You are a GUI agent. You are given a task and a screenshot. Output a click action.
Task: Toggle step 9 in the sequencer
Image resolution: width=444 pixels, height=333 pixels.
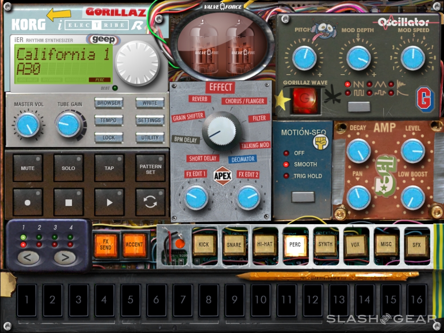coord(235,300)
